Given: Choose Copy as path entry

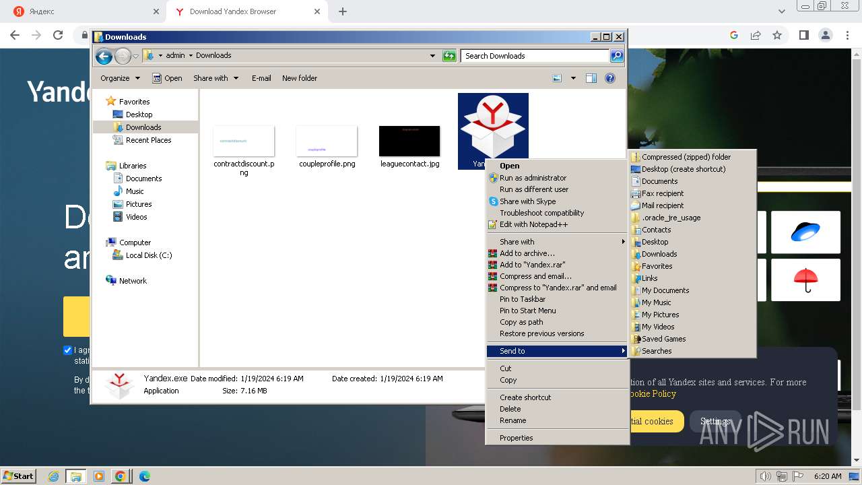Looking at the screenshot, I should pos(558,322).
